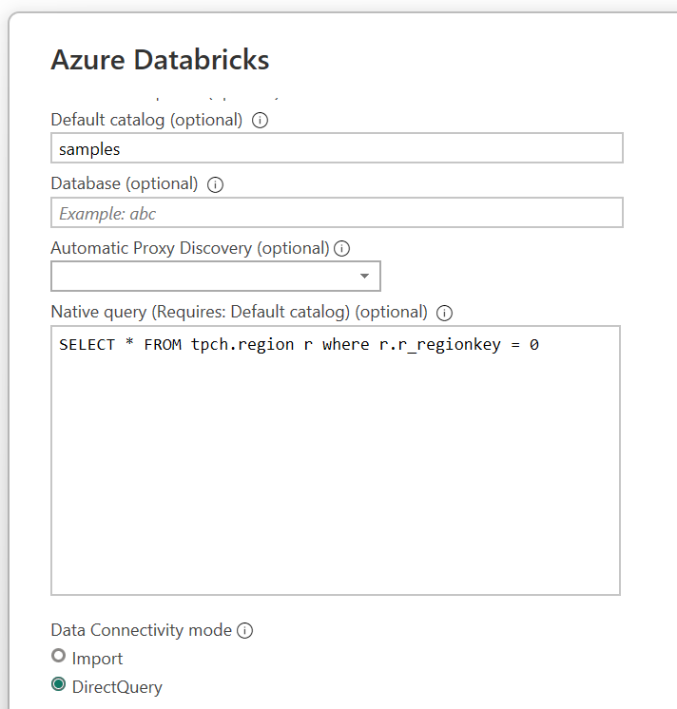Screen dimensions: 677x709
Task: Click the "Data Connectivity mode" label text
Action: point(141,629)
